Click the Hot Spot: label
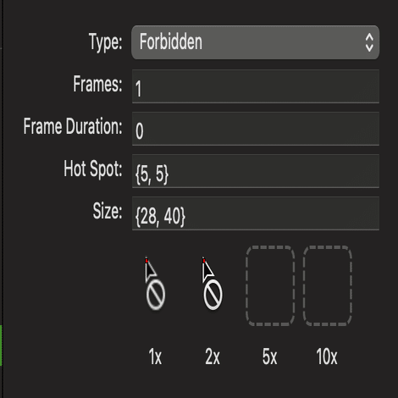 pyautogui.click(x=93, y=169)
